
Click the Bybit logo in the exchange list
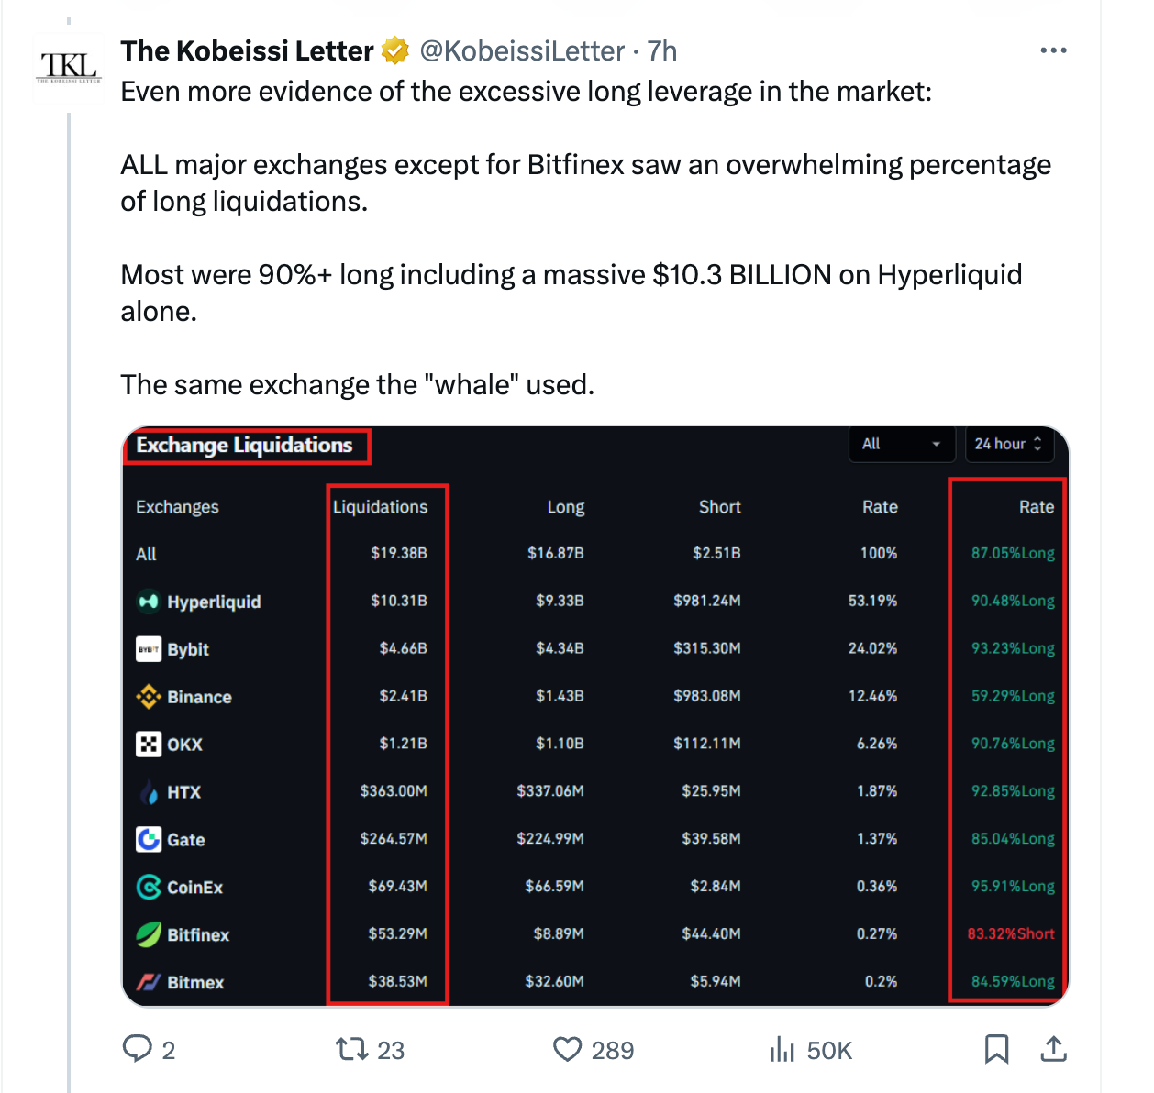coord(150,649)
